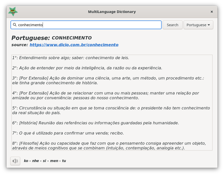Open the Portuguese language dropdown
The width and height of the screenshot is (224, 175).
[198, 25]
